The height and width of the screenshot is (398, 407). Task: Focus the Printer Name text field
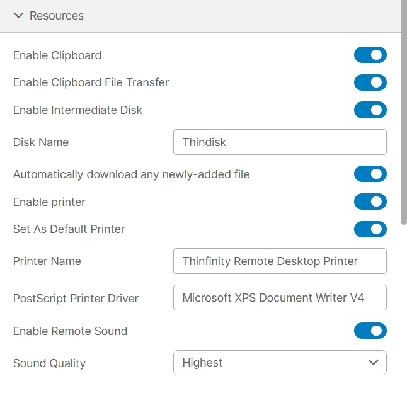point(279,261)
